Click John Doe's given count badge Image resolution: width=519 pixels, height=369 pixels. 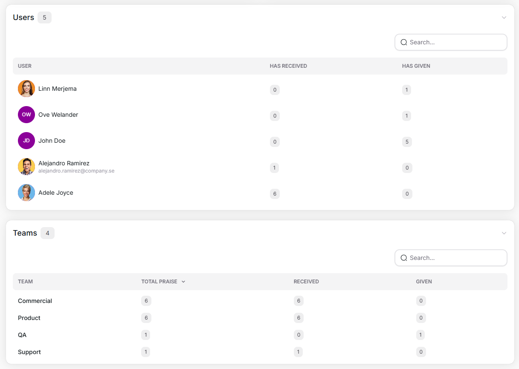(x=407, y=142)
